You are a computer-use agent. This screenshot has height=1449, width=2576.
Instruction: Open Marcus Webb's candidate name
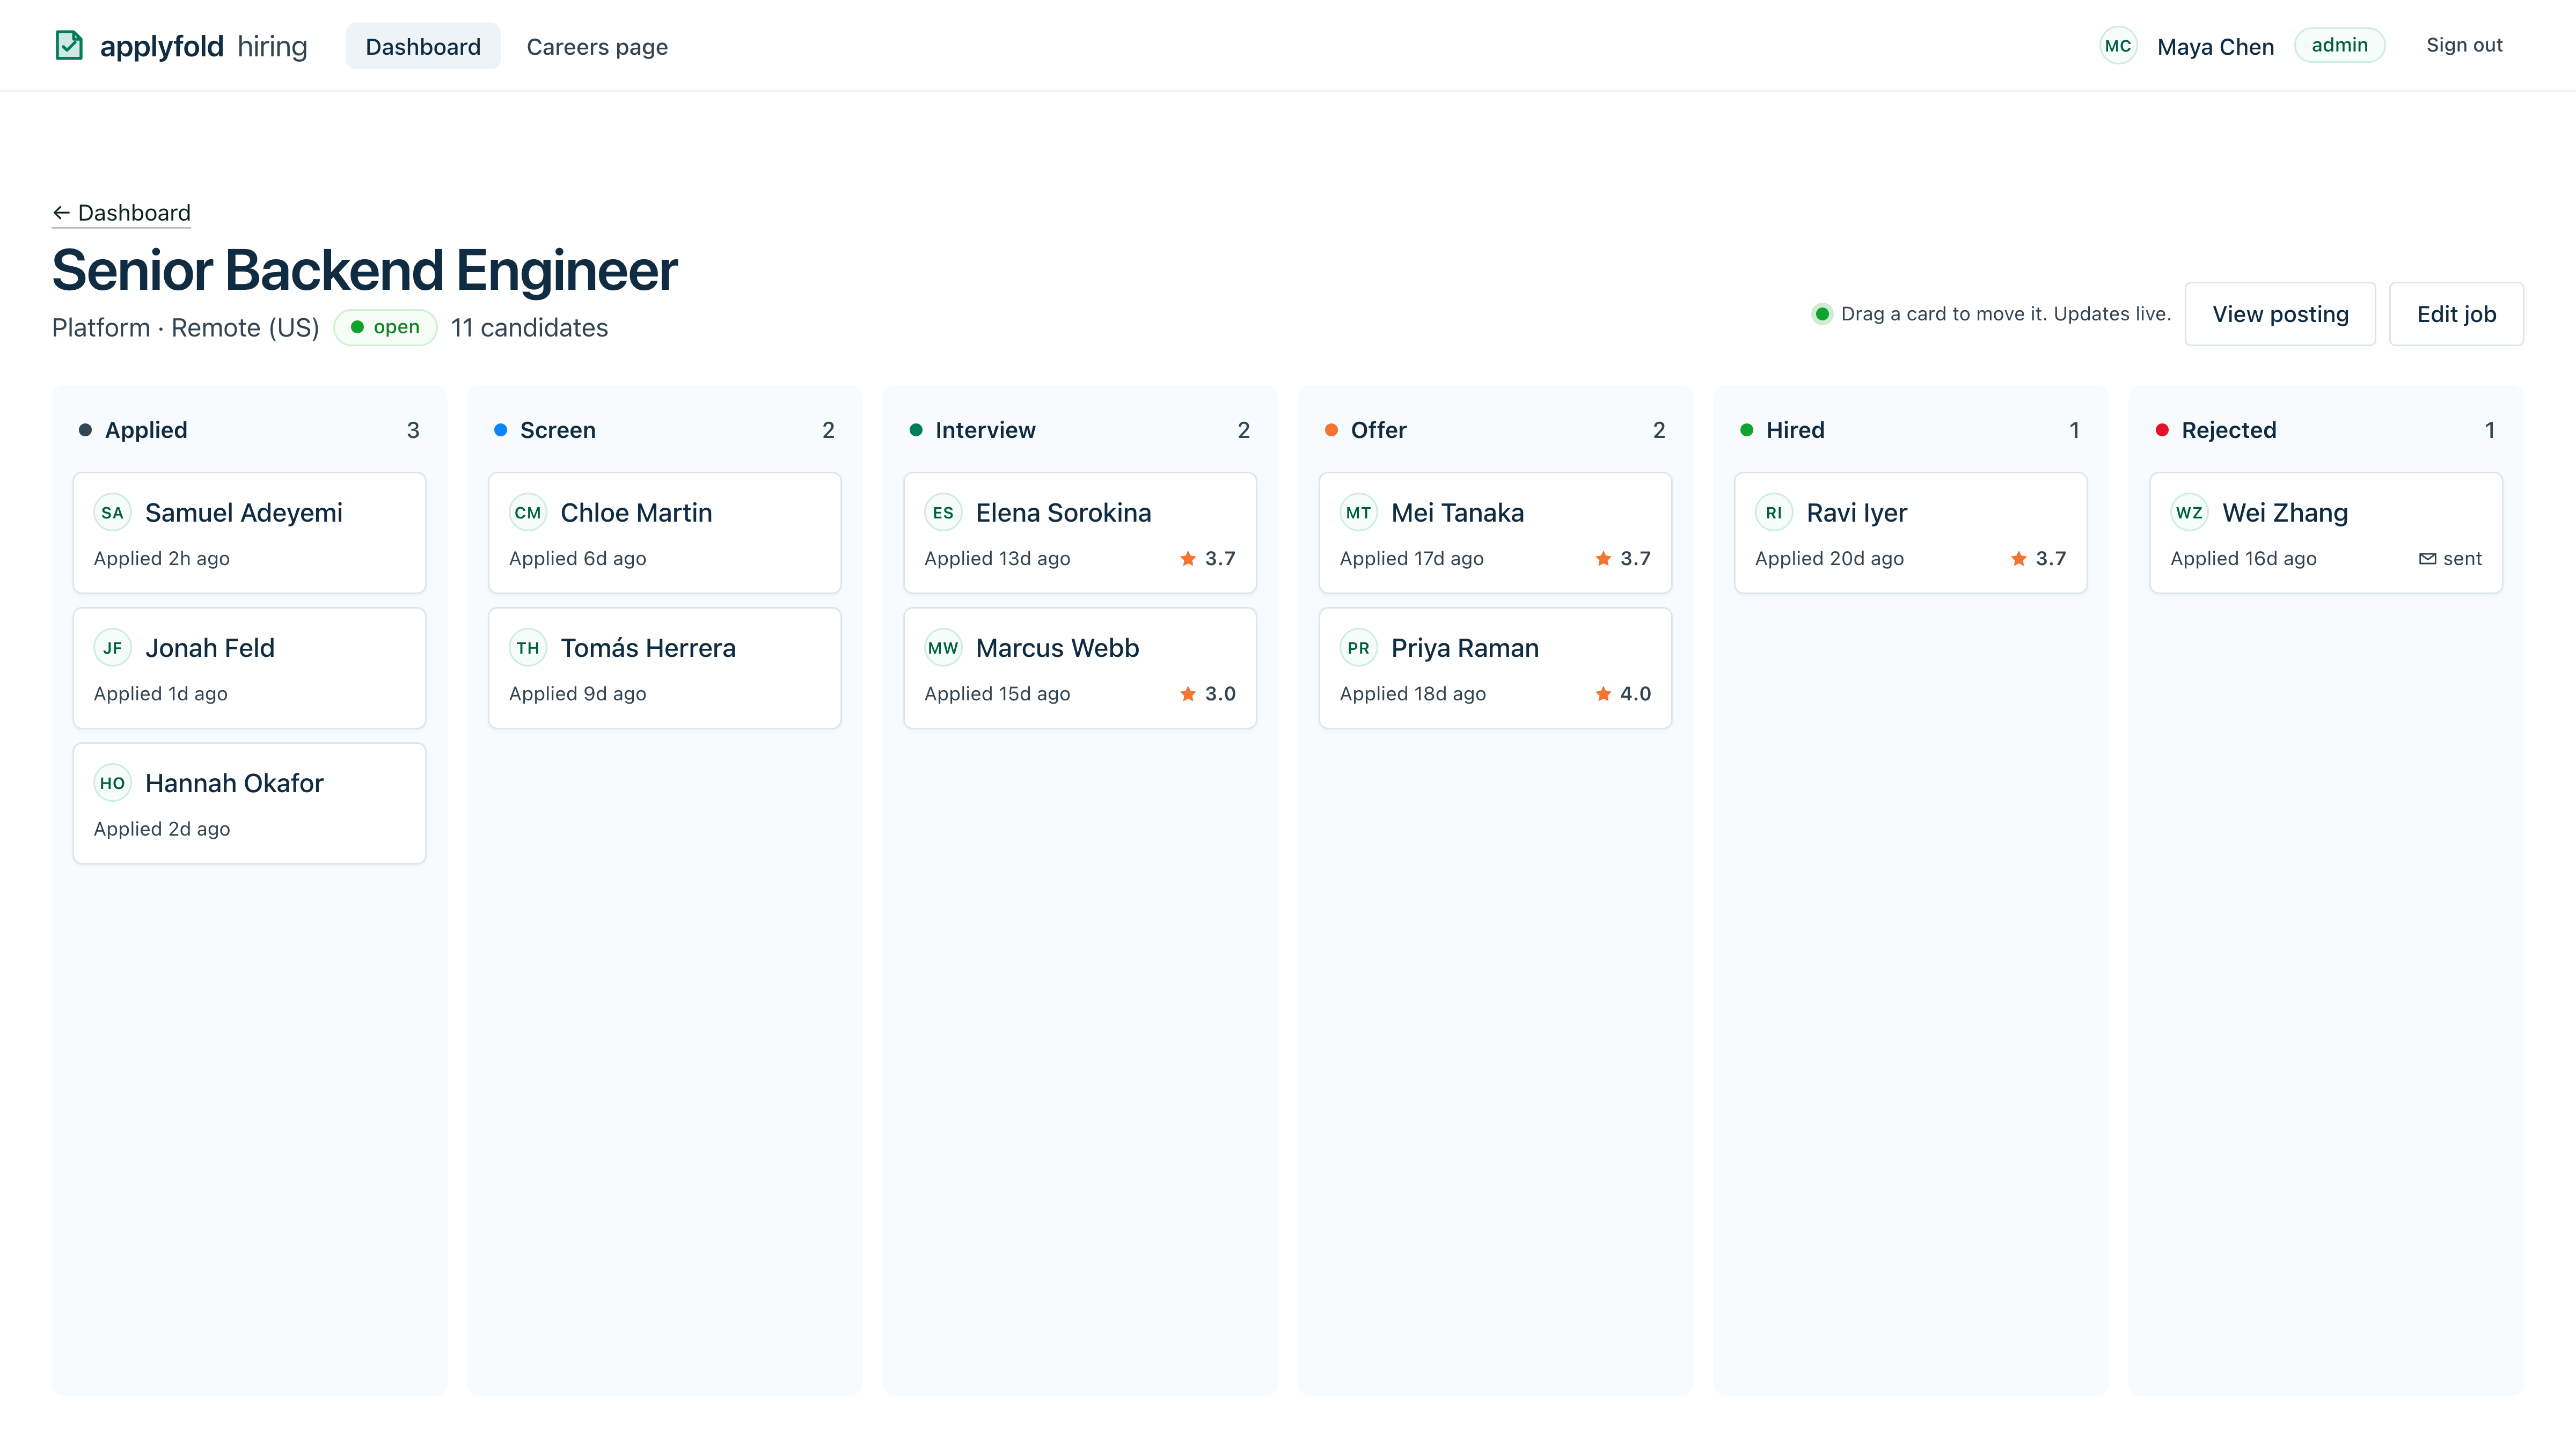tap(1057, 648)
